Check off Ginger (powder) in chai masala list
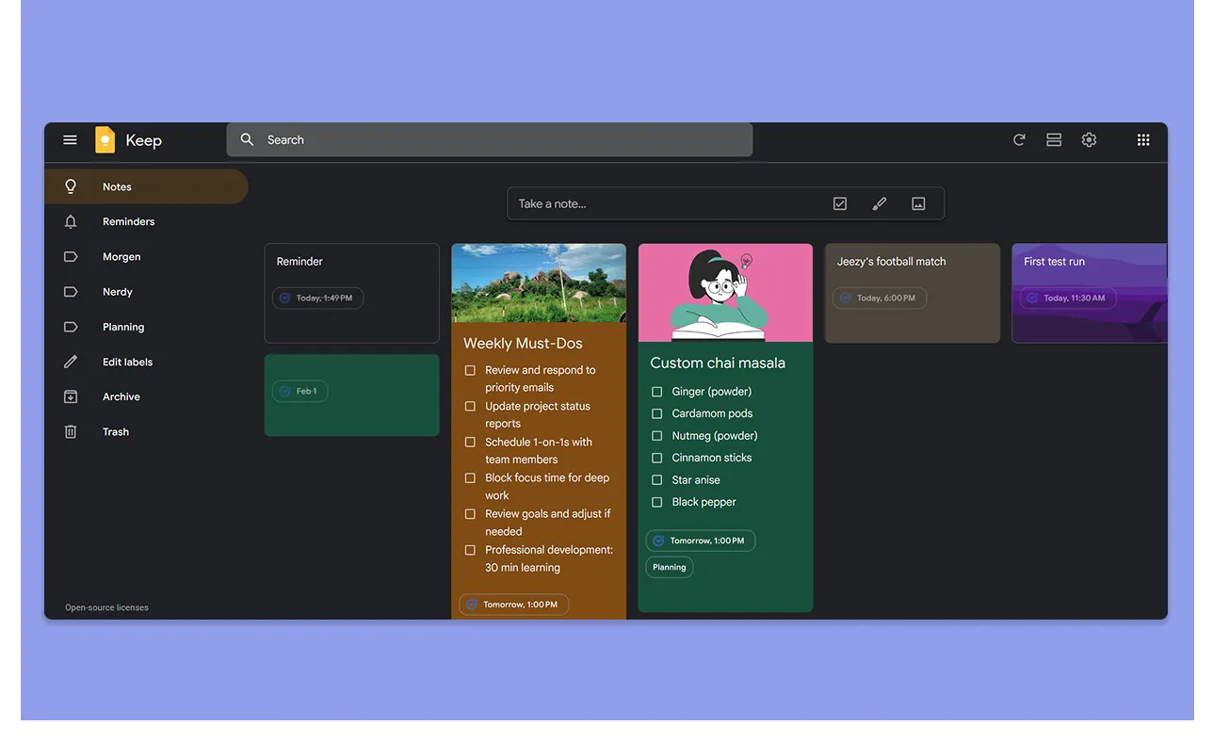Viewport: 1213px width, 742px height. click(x=656, y=391)
